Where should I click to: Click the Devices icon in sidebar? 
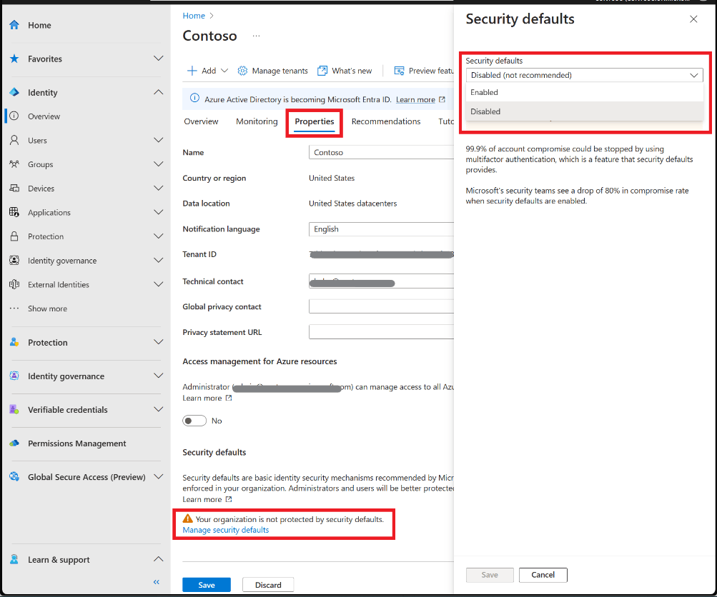coord(14,189)
